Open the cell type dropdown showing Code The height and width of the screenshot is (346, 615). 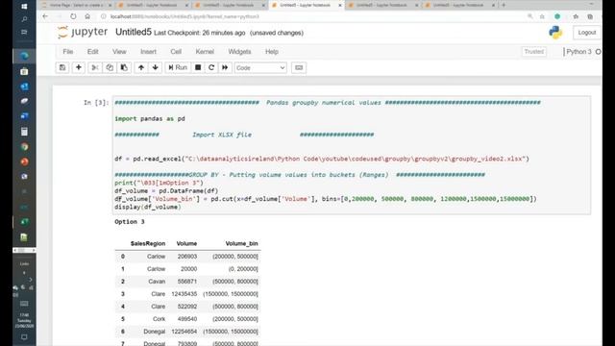260,68
